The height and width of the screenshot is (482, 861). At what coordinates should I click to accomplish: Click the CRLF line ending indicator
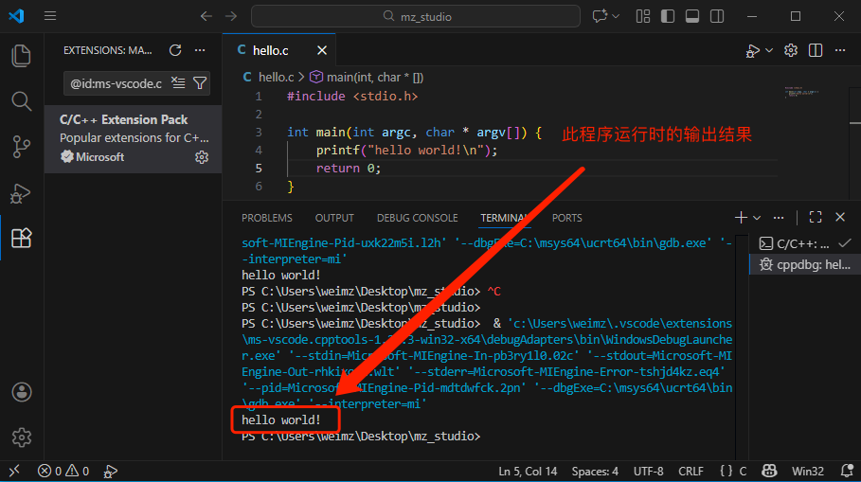(691, 471)
